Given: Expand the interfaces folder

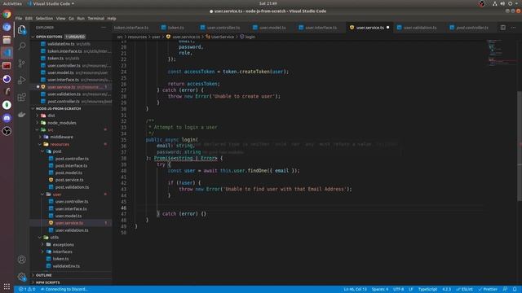Looking at the screenshot, I should tap(62, 251).
